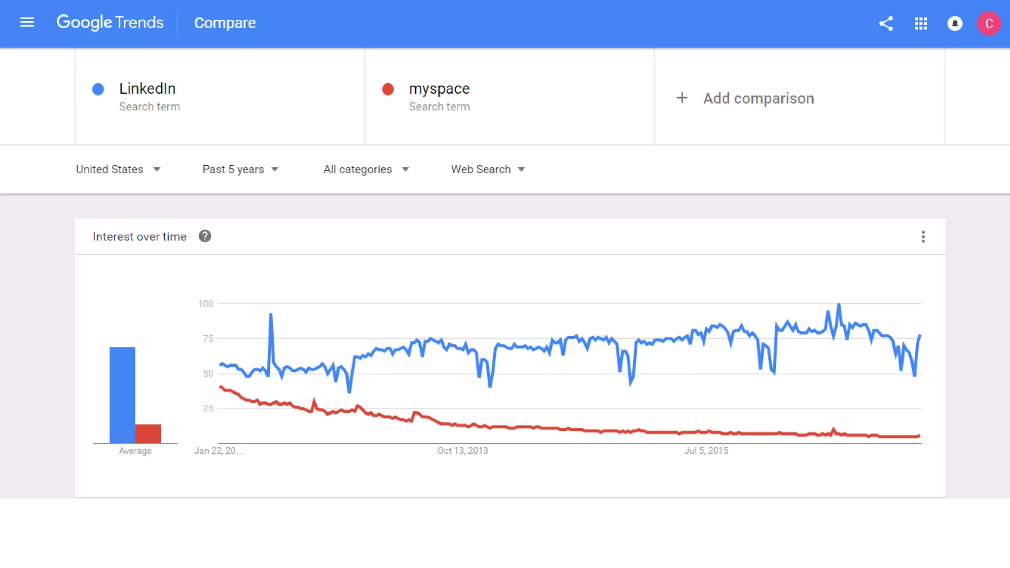Open the account avatar labeled C
1010x568 pixels.
click(x=989, y=24)
